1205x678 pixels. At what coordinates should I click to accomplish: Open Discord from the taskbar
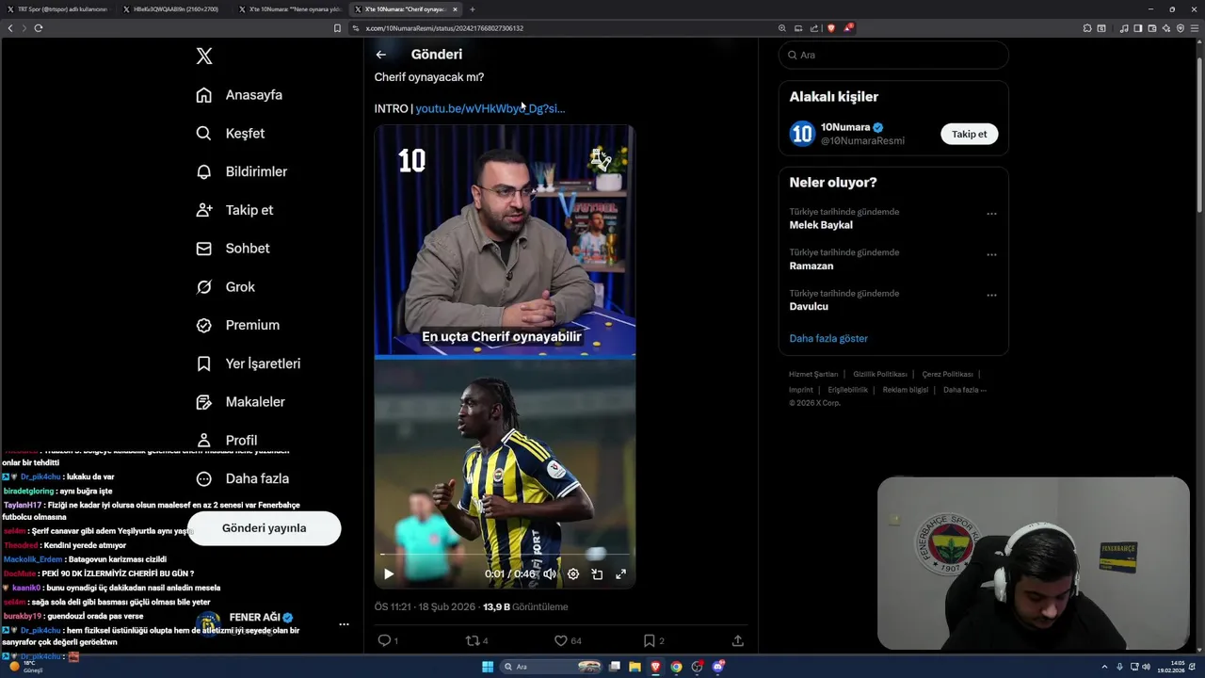point(718,667)
